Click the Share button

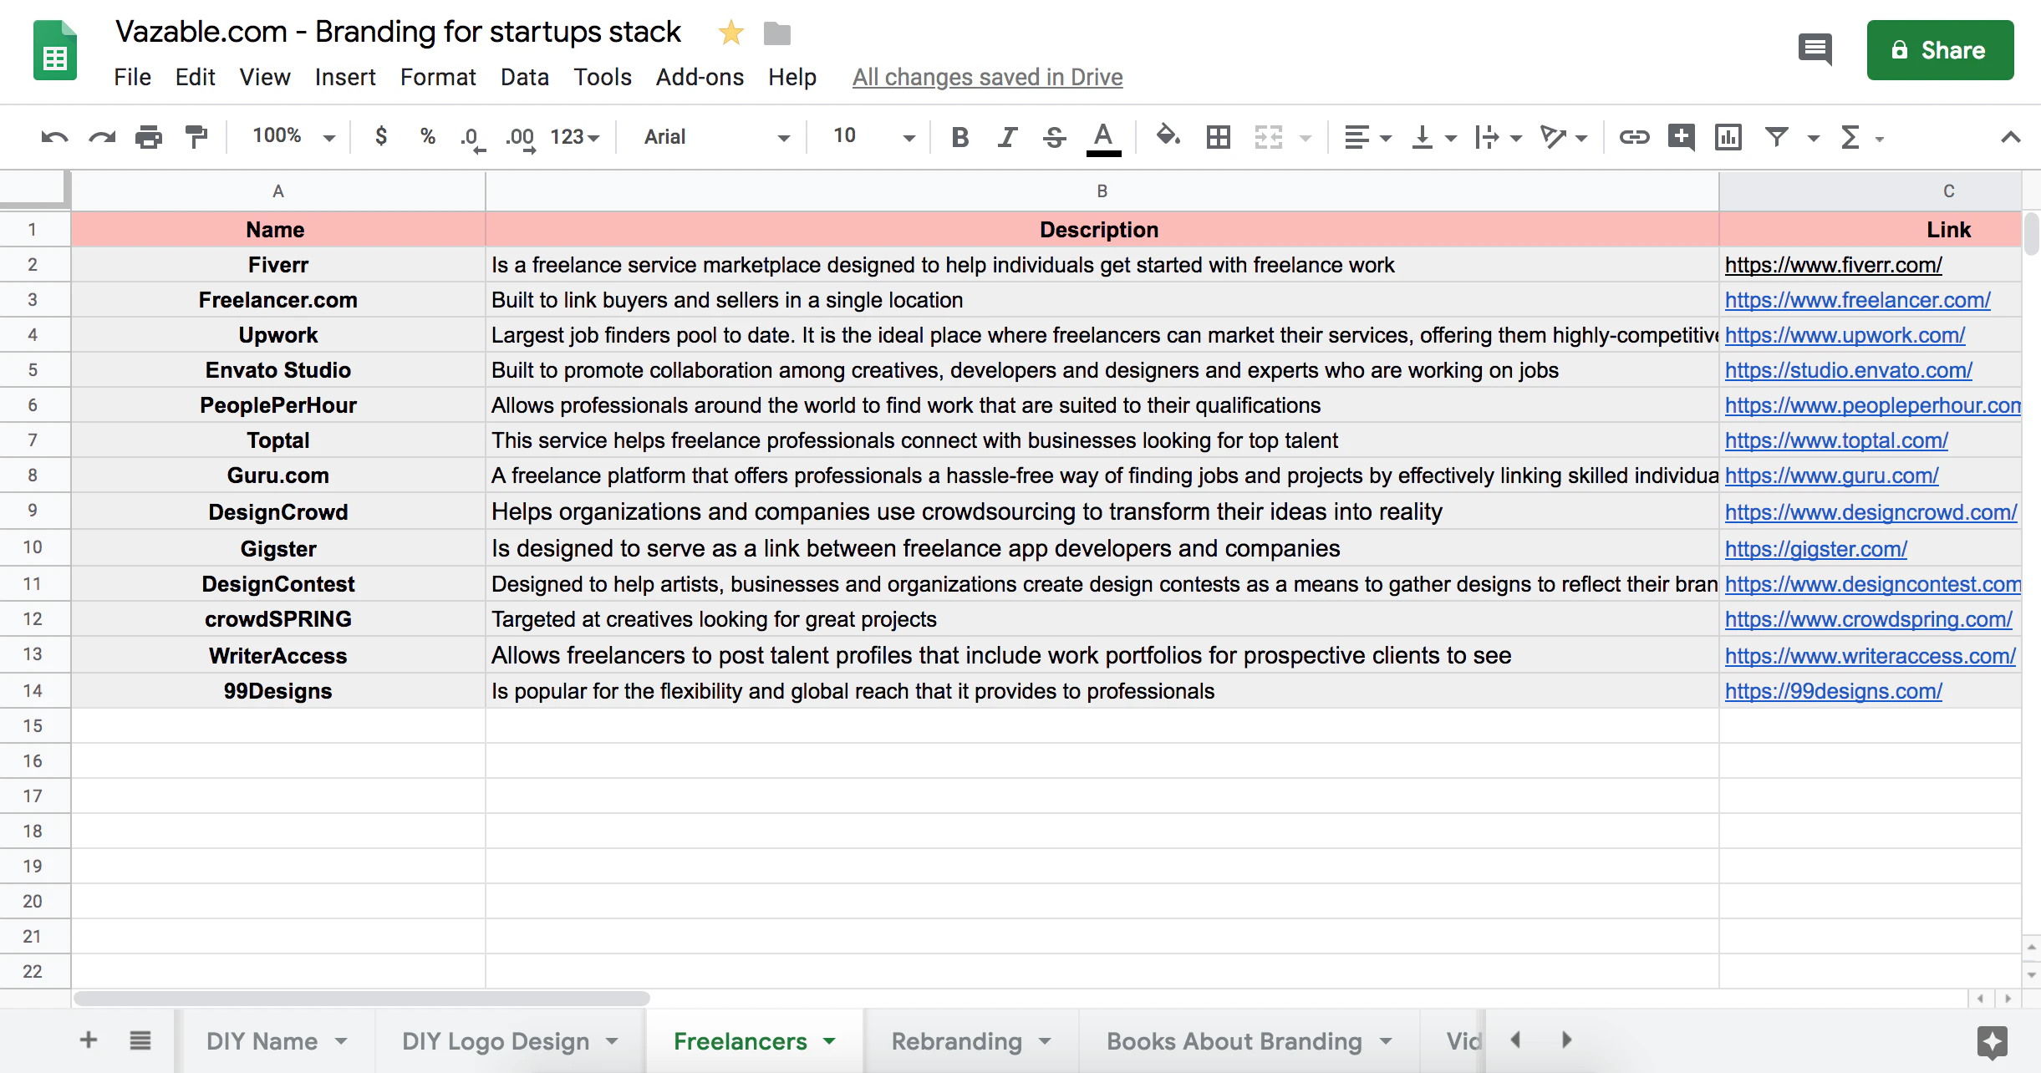click(x=1940, y=50)
